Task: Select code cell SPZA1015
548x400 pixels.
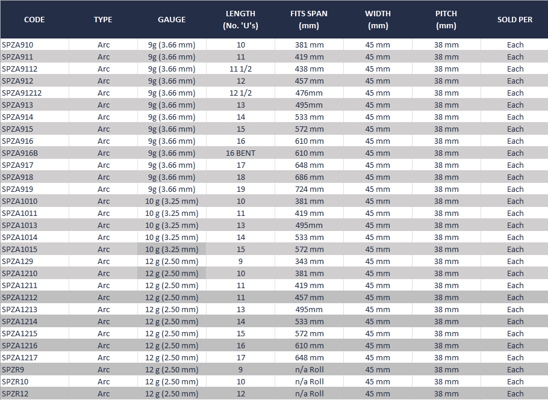Action: point(34,249)
